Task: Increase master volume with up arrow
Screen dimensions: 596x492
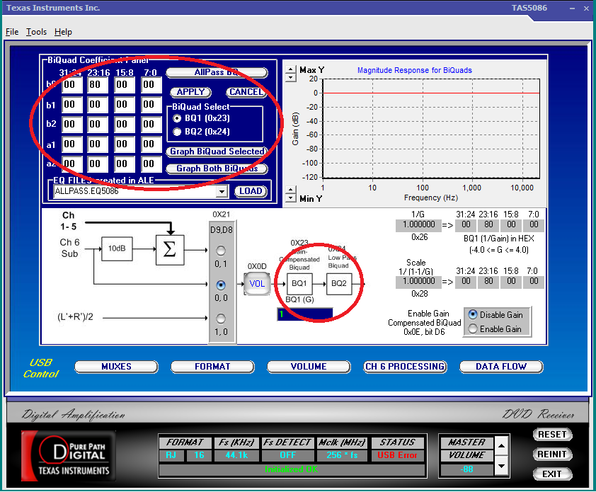Action: [501, 445]
